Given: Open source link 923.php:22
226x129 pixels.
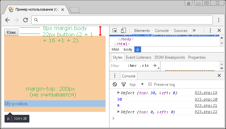Looking at the screenshot, I should (206, 112).
